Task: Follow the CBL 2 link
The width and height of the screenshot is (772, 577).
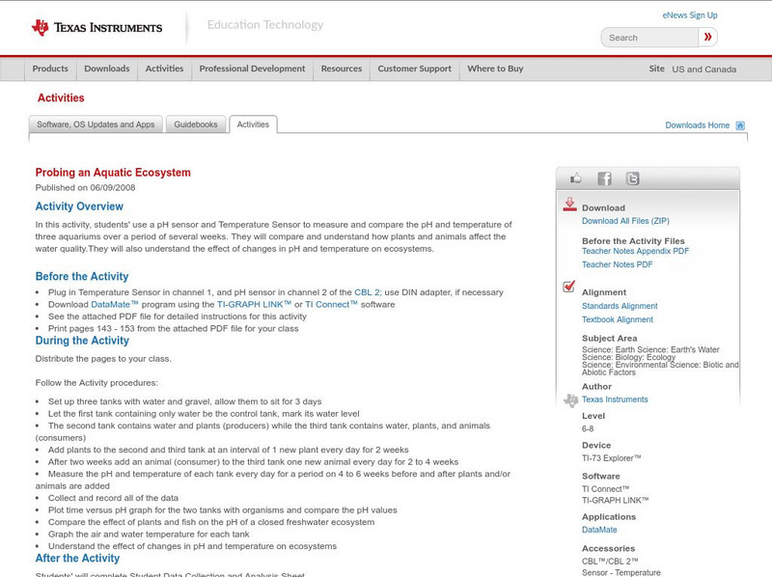Action: [368, 292]
